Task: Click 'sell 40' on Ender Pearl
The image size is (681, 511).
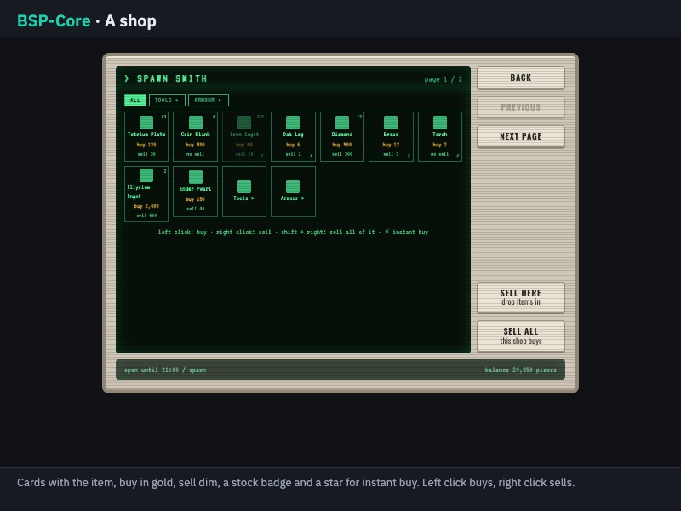Action: tap(196, 209)
